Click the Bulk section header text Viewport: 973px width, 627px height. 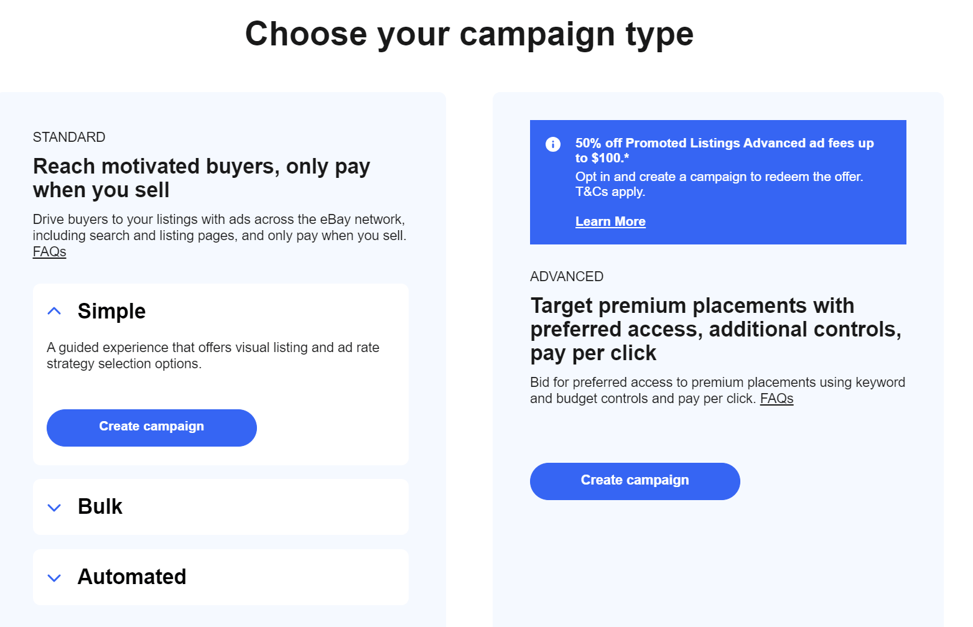coord(100,507)
